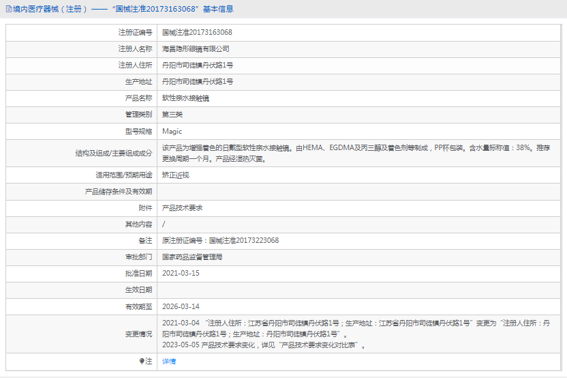Viewport: 567px width, 378px height.
Task: Click the structure description starting 该产品为增强着色
Action: pyautogui.click(x=356, y=153)
